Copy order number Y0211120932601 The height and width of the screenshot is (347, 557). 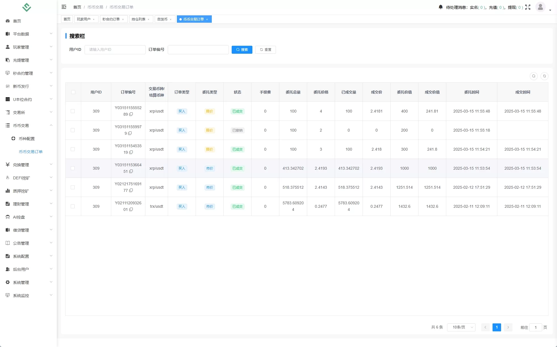(x=131, y=209)
